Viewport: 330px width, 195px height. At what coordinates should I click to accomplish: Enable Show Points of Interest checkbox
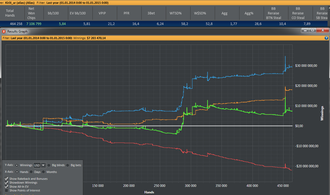(6, 191)
